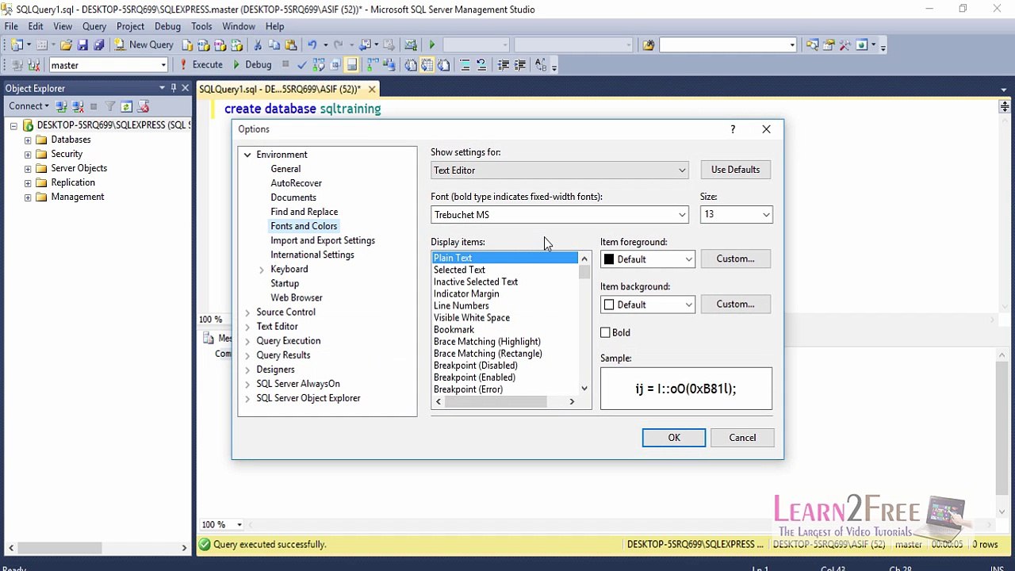Click the Use Defaults button

[x=735, y=170]
